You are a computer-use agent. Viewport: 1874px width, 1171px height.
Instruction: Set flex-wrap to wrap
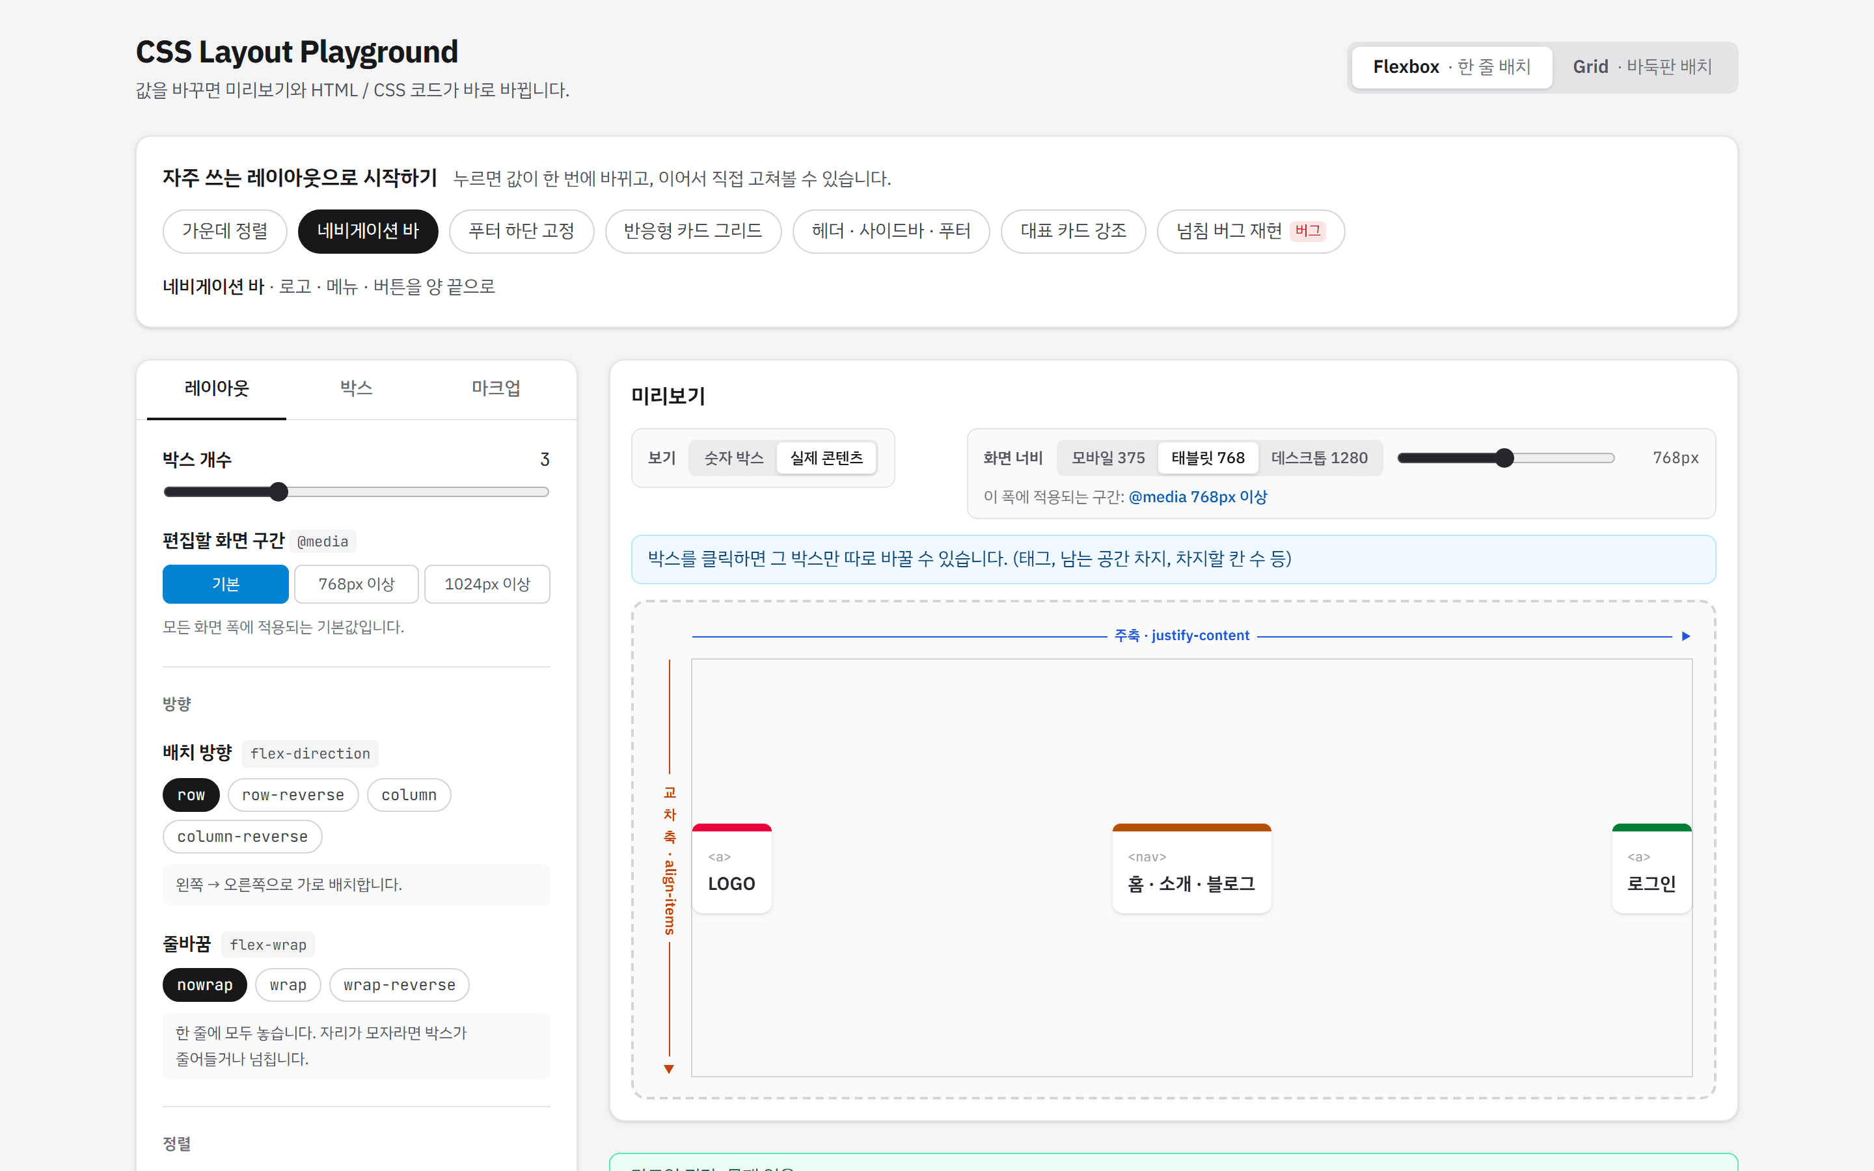[x=288, y=985]
